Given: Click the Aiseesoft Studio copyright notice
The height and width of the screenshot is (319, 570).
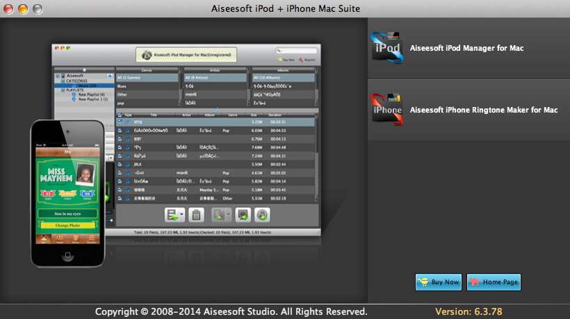Looking at the screenshot, I should 231,311.
